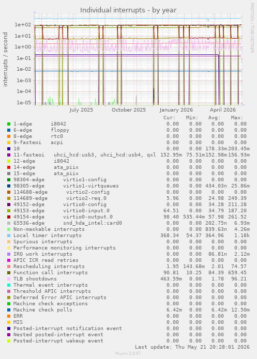Click the Function call interrupts legend swatch
Viewport: 257px width, 359px height.
click(x=9, y=273)
